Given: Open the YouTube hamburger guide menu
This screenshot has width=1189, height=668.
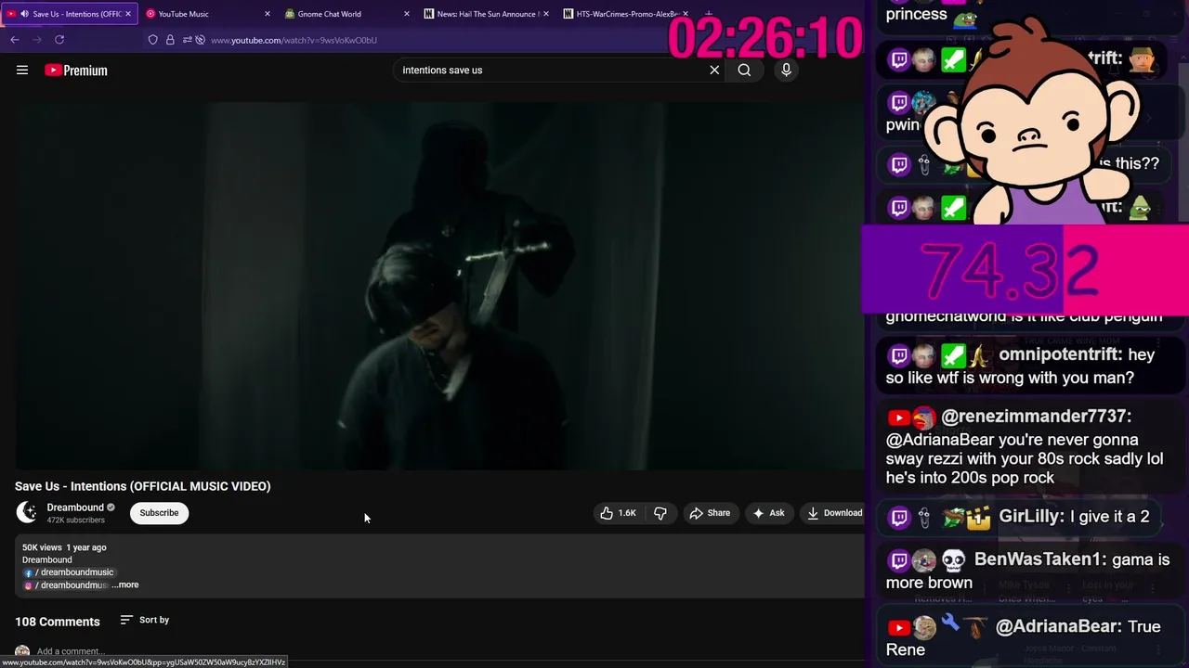Looking at the screenshot, I should click(x=22, y=70).
